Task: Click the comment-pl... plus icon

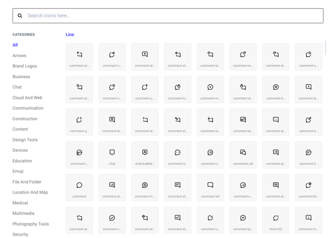Action: [x=243, y=220]
